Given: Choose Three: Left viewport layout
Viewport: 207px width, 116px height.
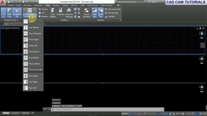Looking at the screenshot, I should click(x=33, y=46).
